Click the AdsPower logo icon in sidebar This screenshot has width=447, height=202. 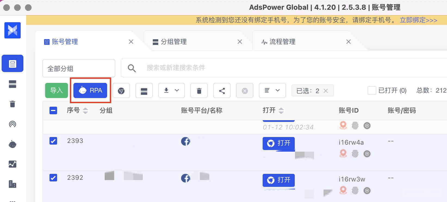[x=13, y=30]
